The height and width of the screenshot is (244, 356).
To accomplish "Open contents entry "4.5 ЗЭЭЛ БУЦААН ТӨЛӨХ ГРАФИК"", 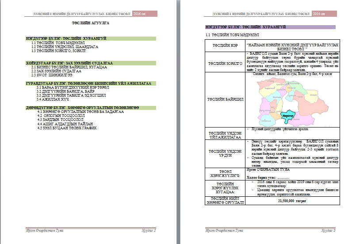I will click(67, 128).
